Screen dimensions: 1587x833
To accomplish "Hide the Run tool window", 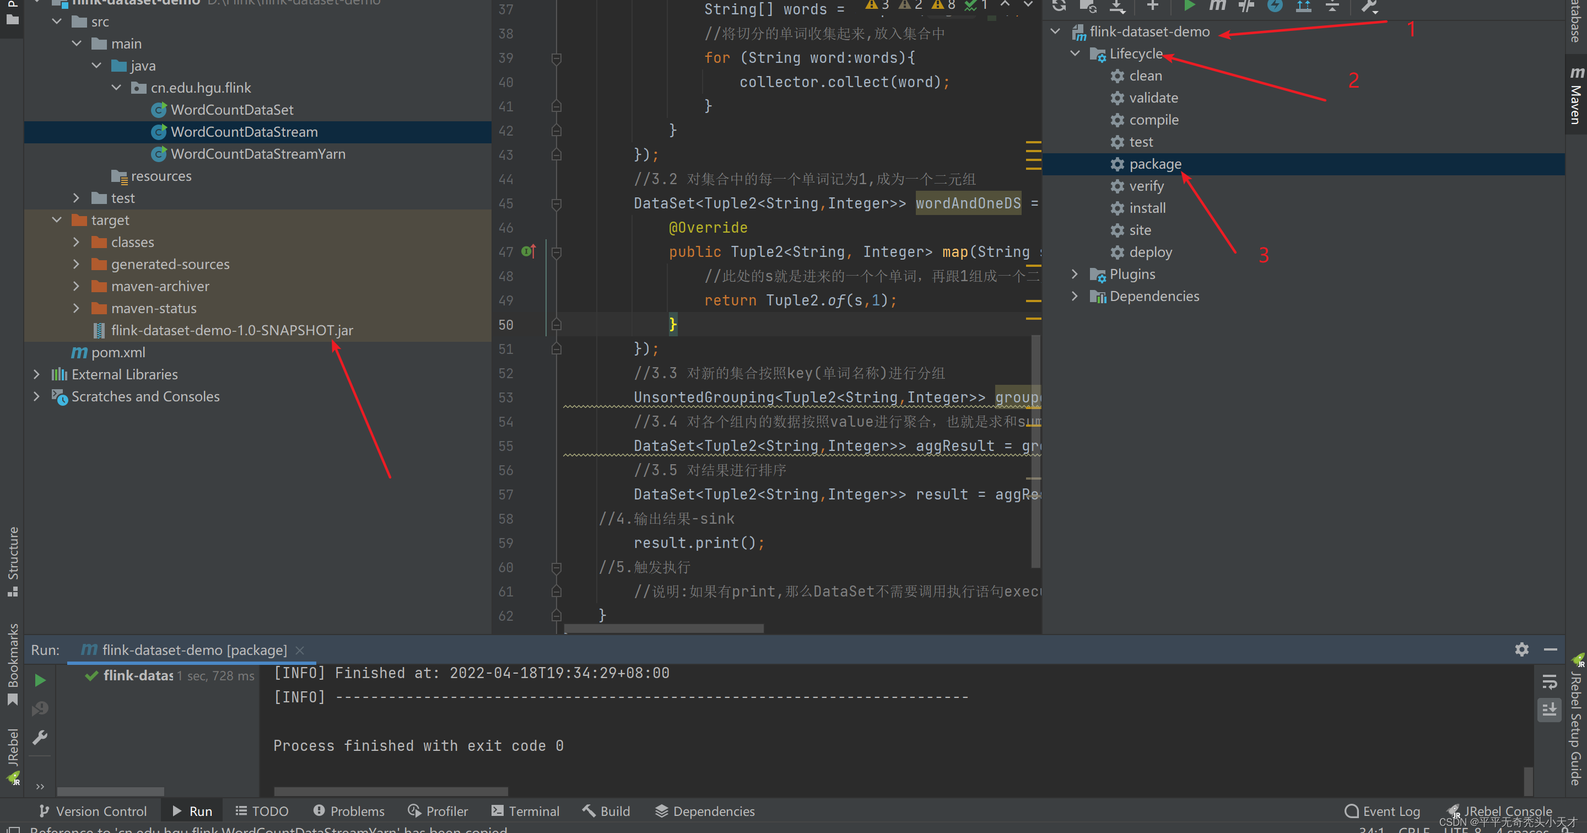I will coord(1550,649).
